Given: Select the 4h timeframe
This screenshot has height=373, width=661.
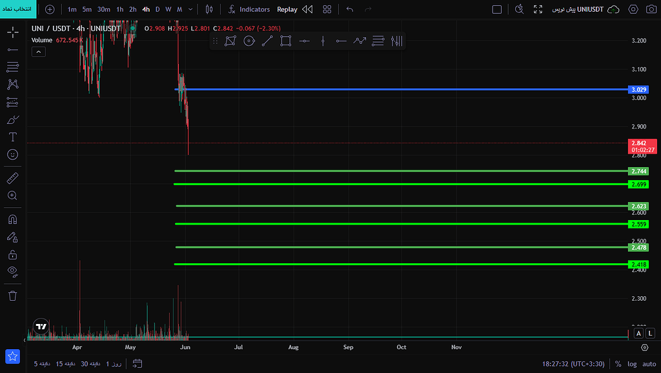Looking at the screenshot, I should pyautogui.click(x=146, y=9).
